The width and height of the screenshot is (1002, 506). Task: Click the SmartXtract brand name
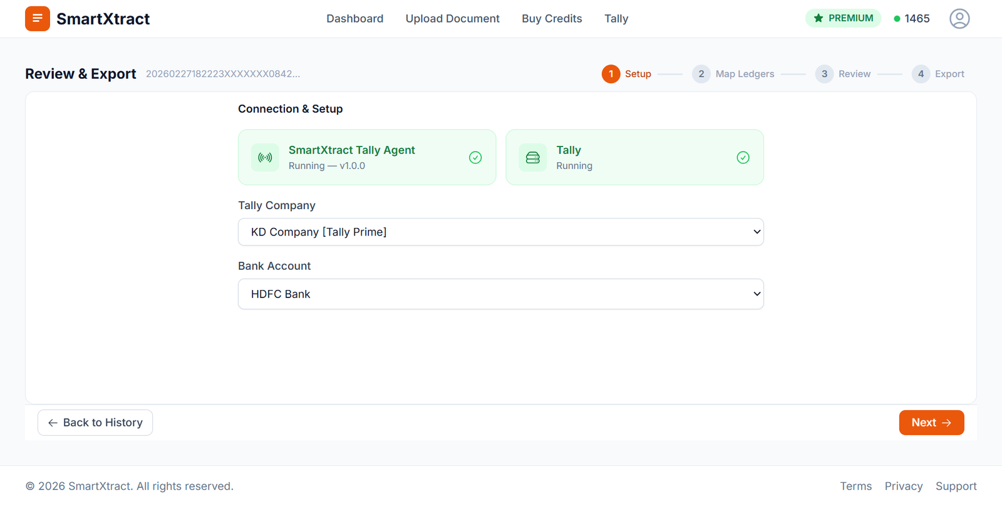click(103, 19)
